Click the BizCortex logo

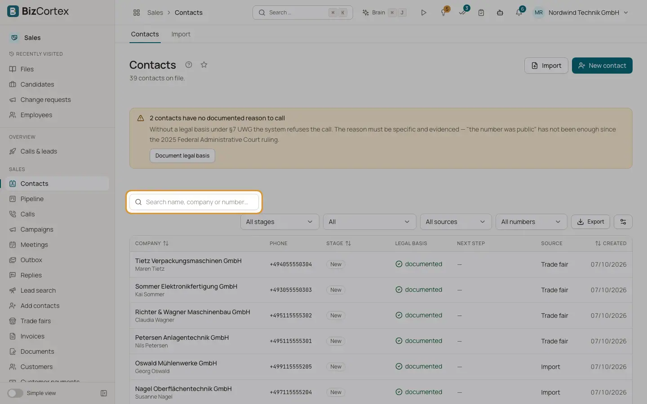(x=38, y=11)
